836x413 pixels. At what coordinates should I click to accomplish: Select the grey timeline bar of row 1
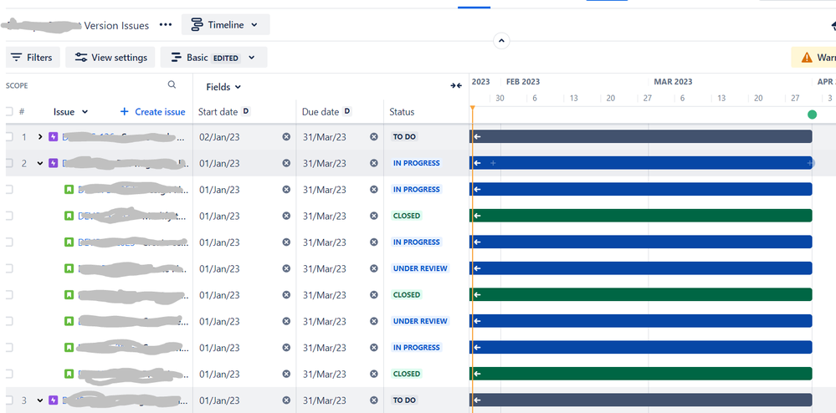641,136
